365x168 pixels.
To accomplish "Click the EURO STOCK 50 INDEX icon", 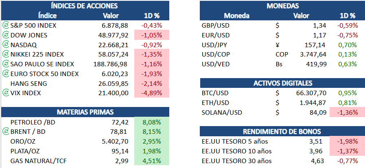I will [x=5, y=74].
